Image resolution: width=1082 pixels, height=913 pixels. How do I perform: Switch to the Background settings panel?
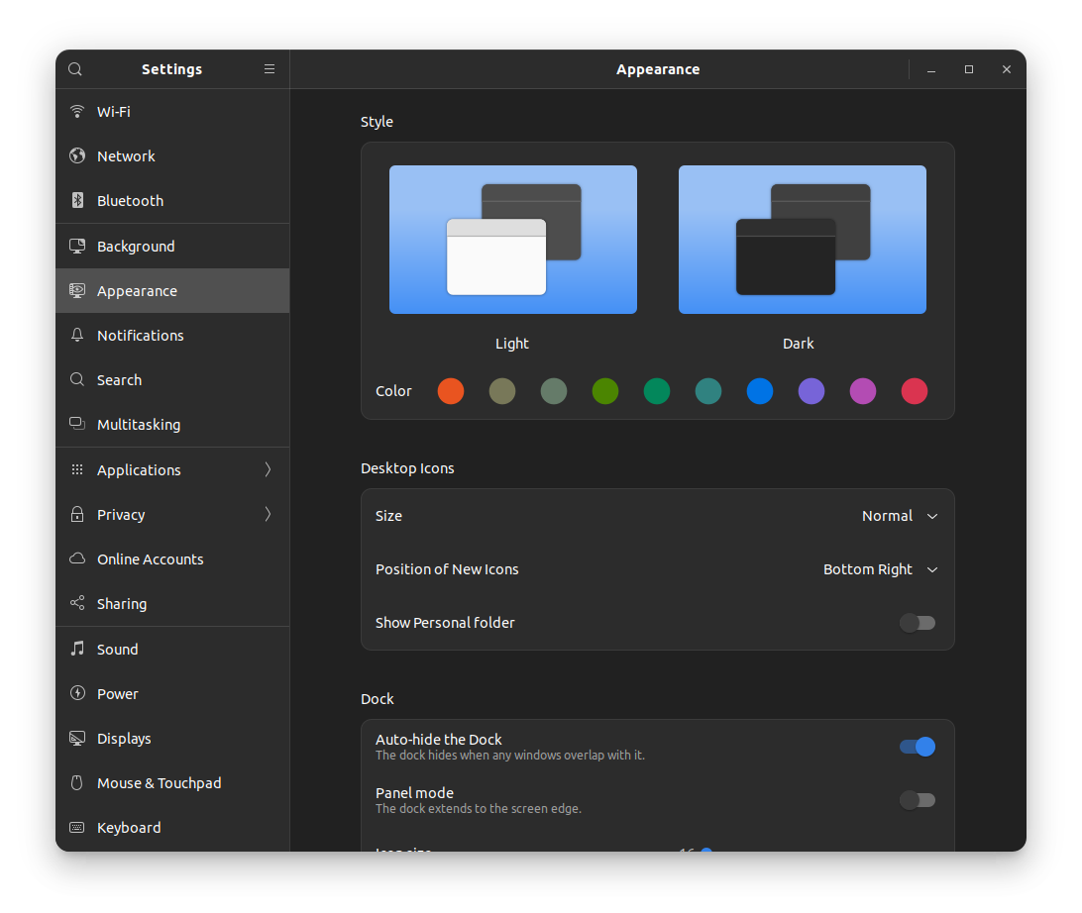(134, 246)
